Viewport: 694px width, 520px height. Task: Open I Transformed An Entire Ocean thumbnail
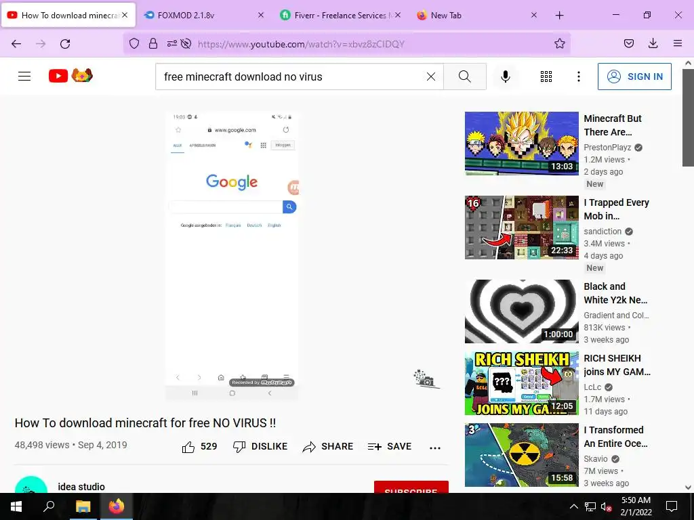pos(521,454)
